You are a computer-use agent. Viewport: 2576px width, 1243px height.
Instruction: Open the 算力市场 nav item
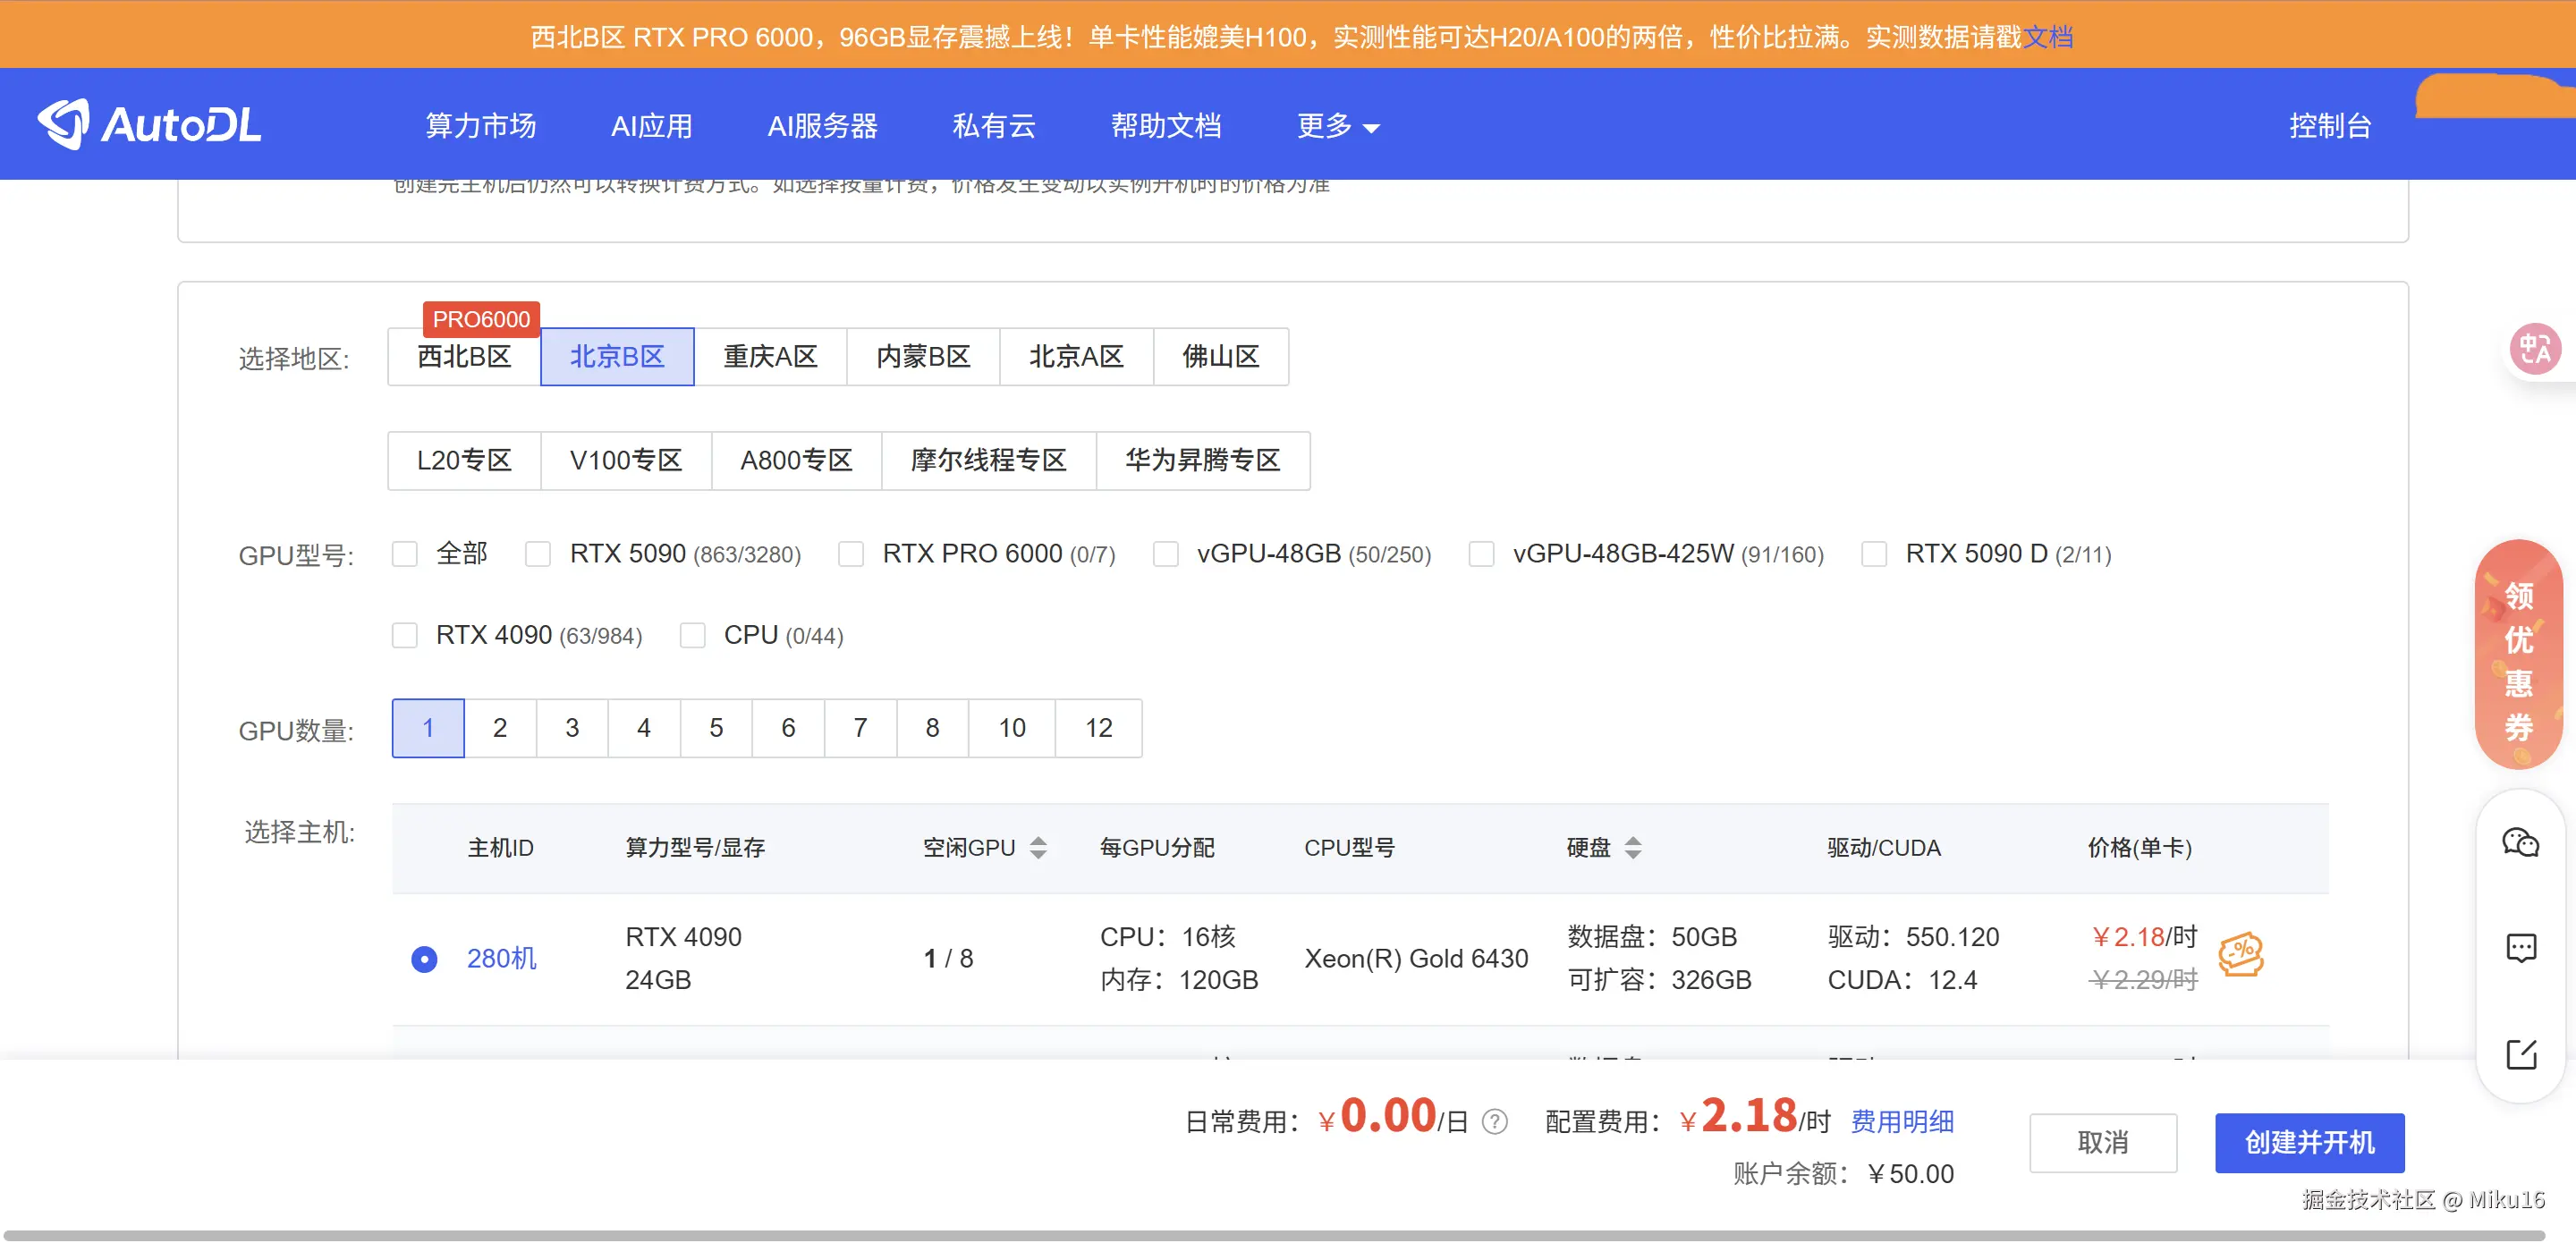(481, 126)
